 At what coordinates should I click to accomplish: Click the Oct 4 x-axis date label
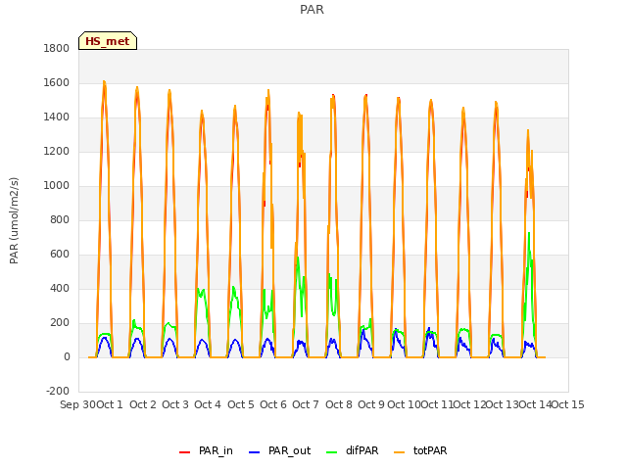tap(208, 404)
